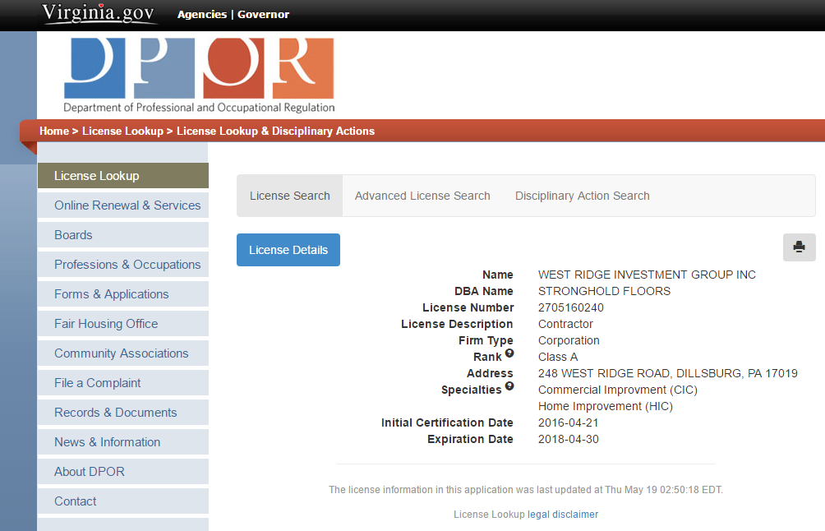Image resolution: width=825 pixels, height=531 pixels.
Task: Select Boards from the sidebar menu
Action: click(x=73, y=235)
